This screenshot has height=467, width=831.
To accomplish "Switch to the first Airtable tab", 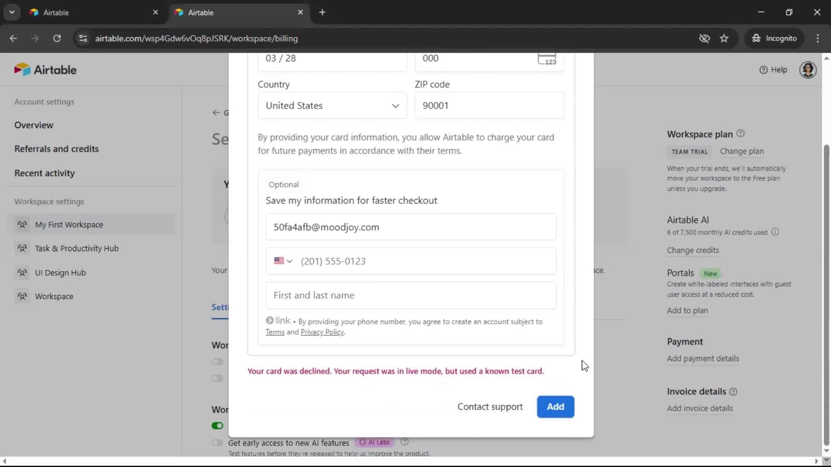I will (x=93, y=13).
